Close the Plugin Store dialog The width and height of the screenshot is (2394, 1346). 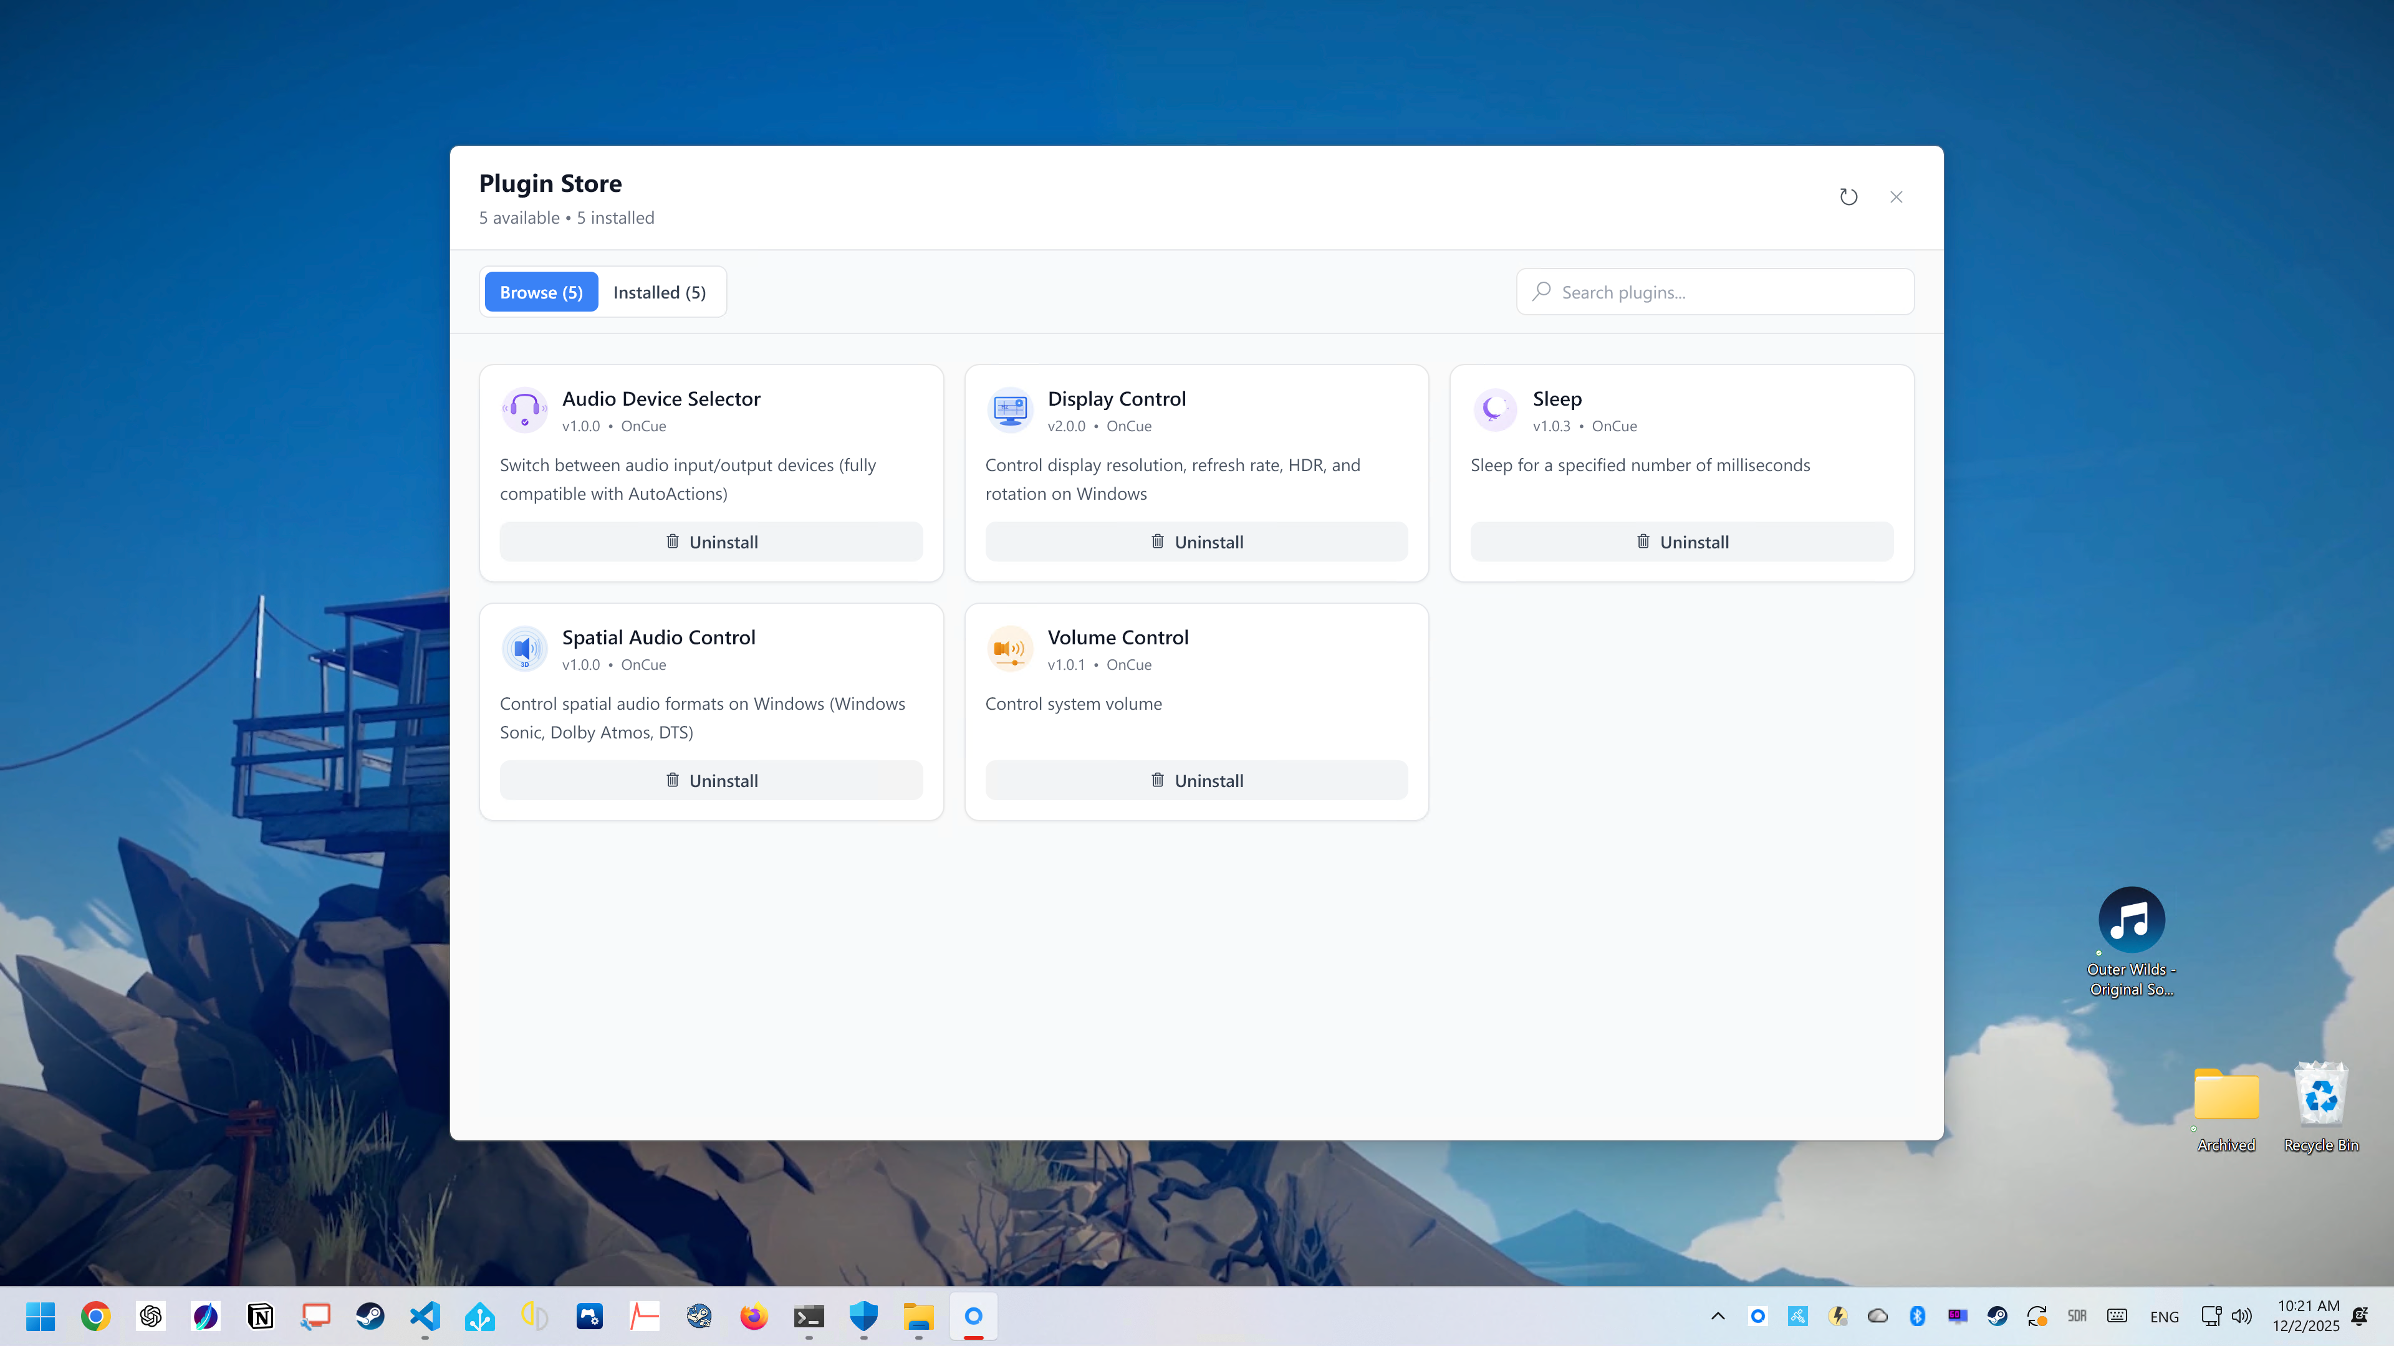pyautogui.click(x=1896, y=197)
